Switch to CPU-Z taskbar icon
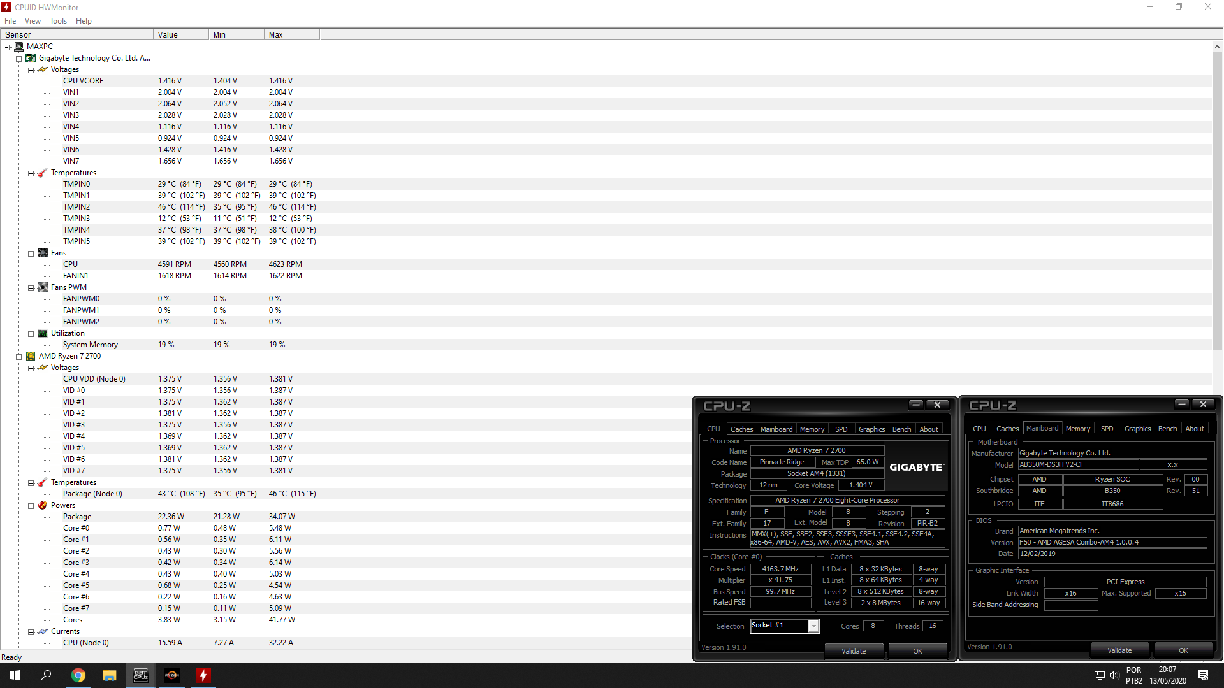 (140, 675)
